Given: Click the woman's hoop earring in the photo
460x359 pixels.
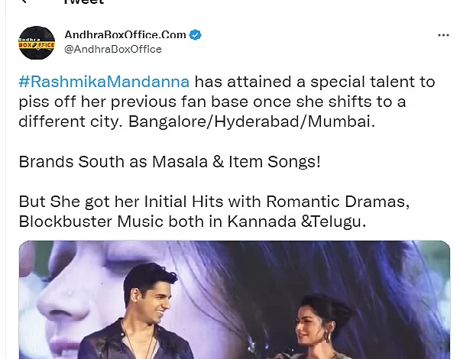Looking at the screenshot, I should [x=327, y=337].
